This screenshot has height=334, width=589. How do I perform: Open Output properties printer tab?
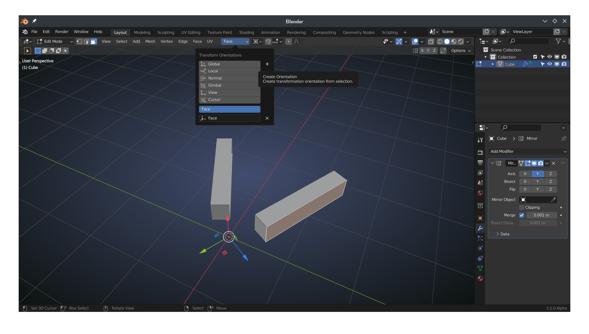480,163
